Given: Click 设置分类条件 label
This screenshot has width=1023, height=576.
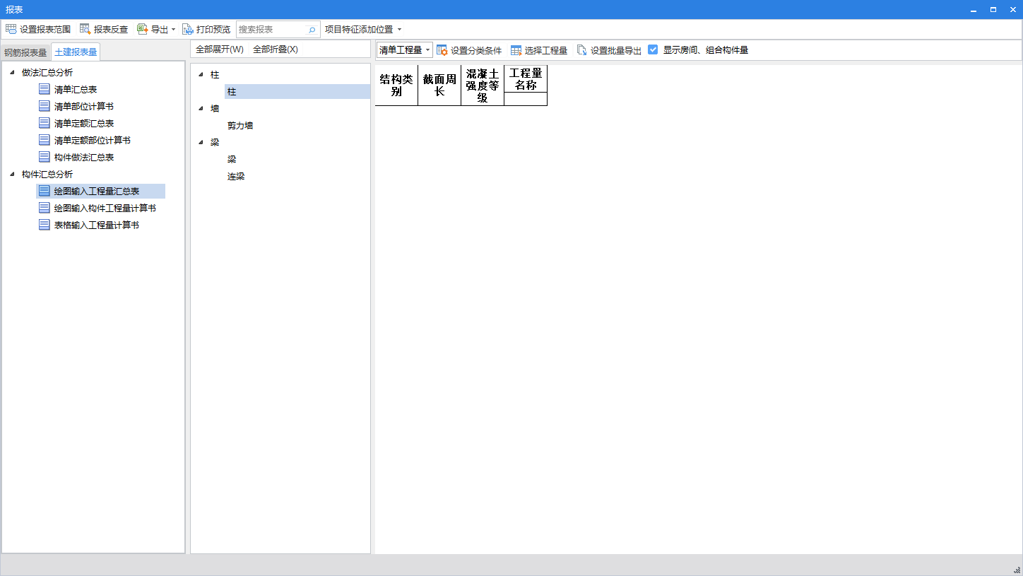Looking at the screenshot, I should tap(476, 50).
